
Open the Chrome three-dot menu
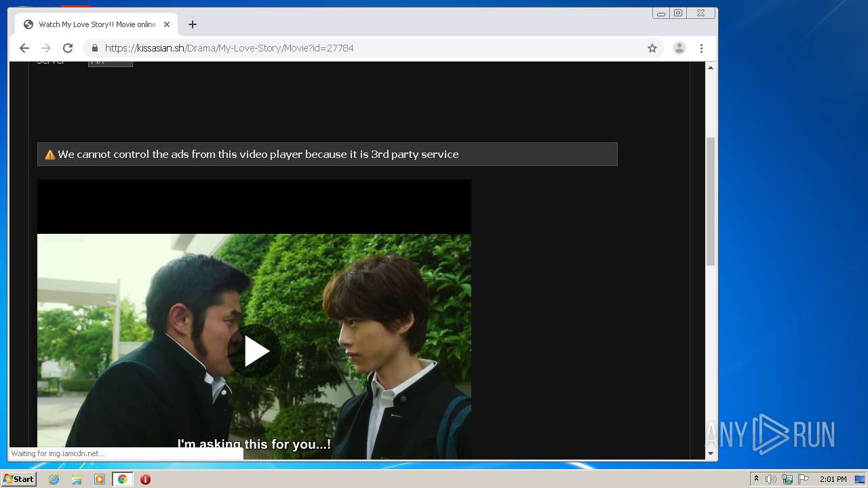point(701,48)
